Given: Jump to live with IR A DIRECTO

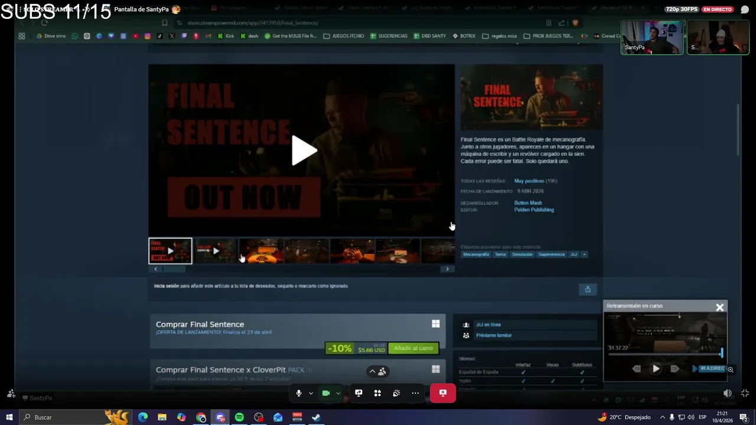Looking at the screenshot, I should click(709, 368).
